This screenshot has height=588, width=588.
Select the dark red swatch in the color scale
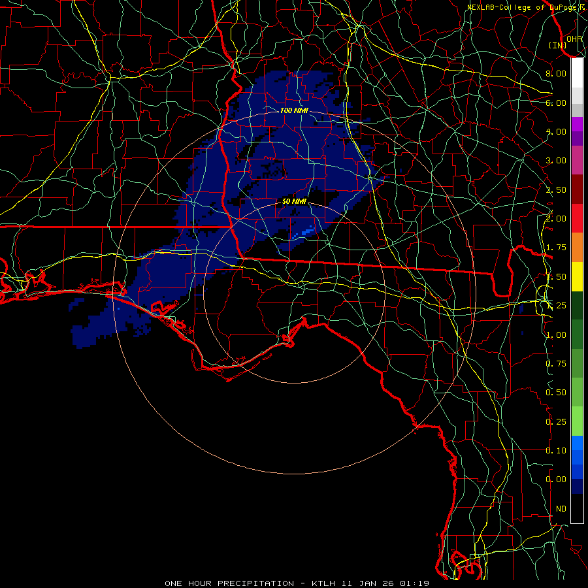pyautogui.click(x=577, y=189)
